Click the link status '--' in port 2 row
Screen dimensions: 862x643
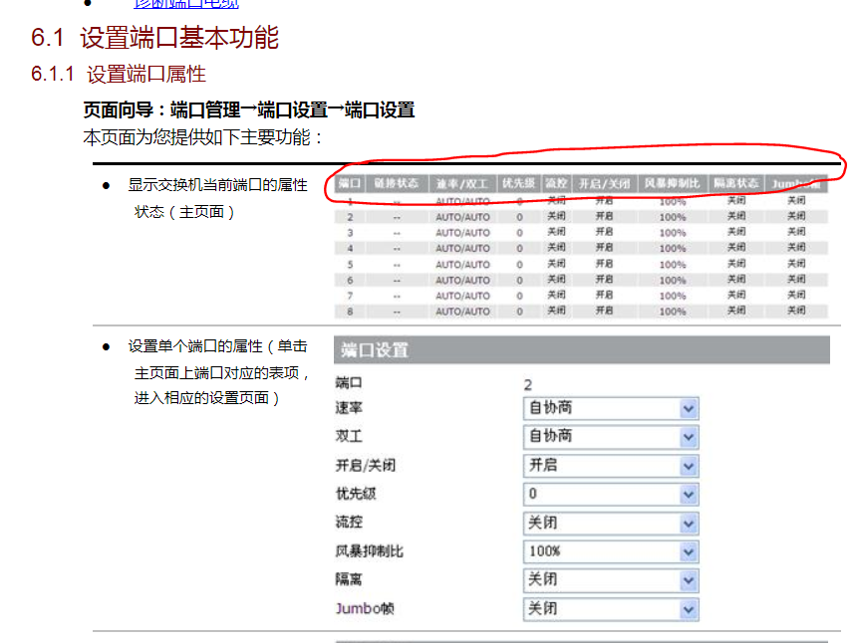coord(397,217)
